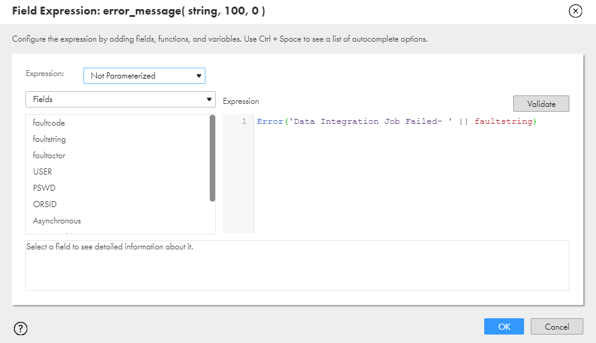Viewport: 596px width, 343px height.
Task: Click the Cancel button
Action: pos(557,327)
